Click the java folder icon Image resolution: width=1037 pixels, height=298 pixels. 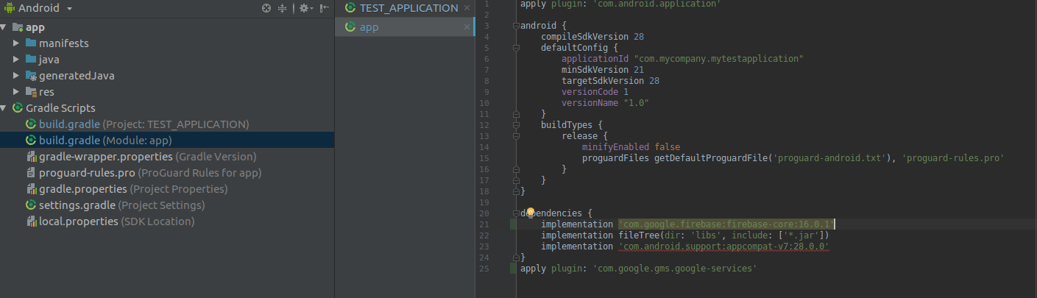coord(31,60)
